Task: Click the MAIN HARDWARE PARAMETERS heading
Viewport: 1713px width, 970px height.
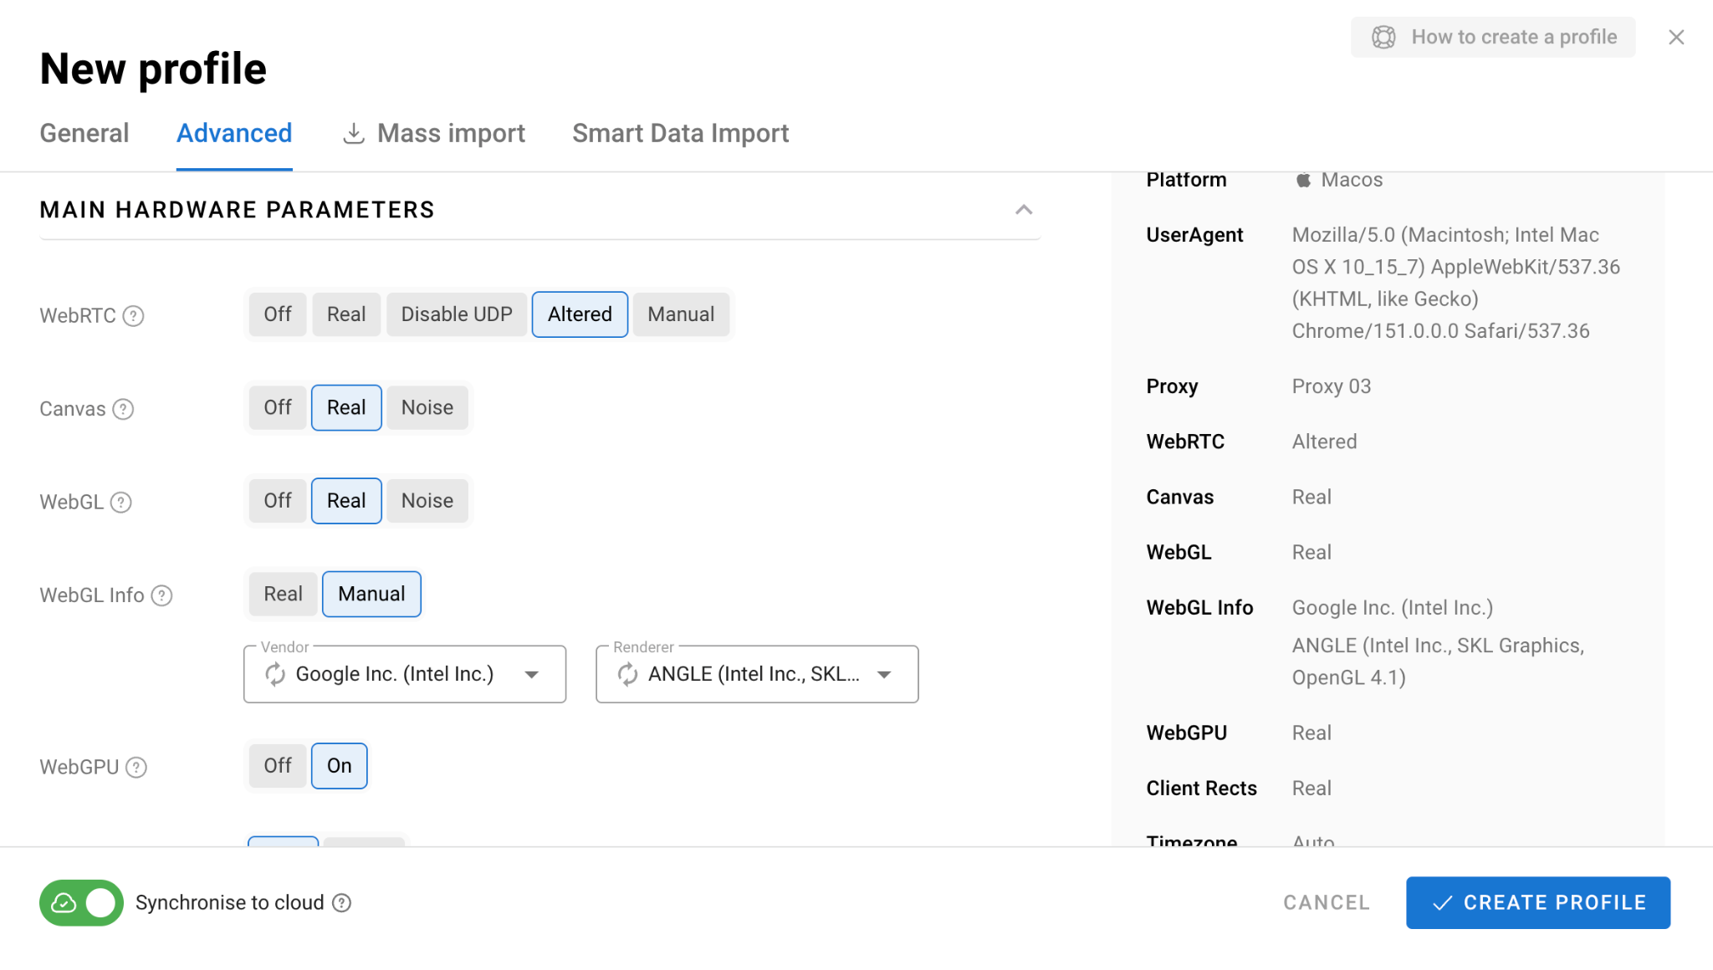Action: click(237, 210)
